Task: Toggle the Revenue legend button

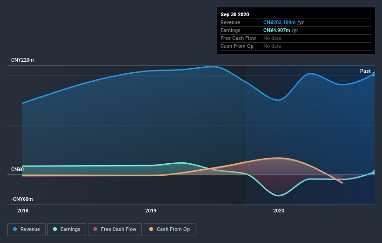Action: [27, 230]
